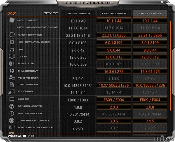
Task: Click greyed latest Management Engine 11.7.0.1014
Action: [150, 28]
